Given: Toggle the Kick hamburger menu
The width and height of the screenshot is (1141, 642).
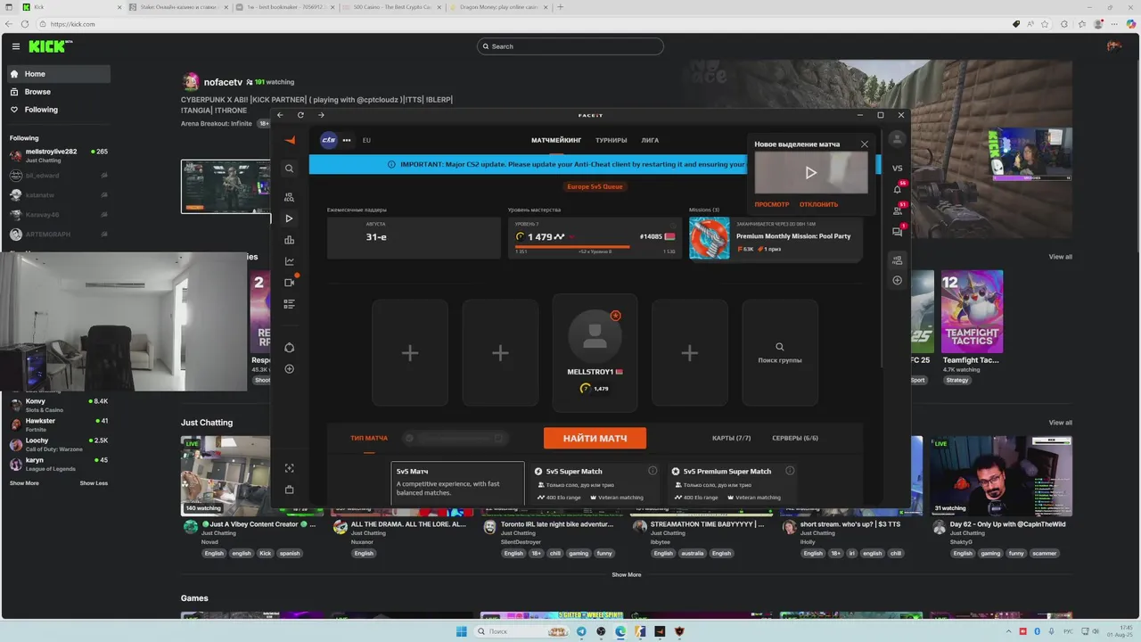Looking at the screenshot, I should tap(16, 46).
